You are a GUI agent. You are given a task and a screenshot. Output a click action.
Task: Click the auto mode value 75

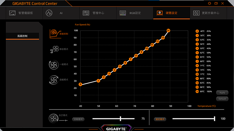(143, 119)
